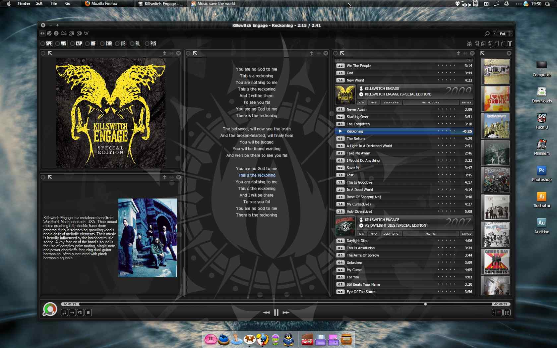
Task: Toggle the LIB panel radio button
Action: (x=117, y=44)
